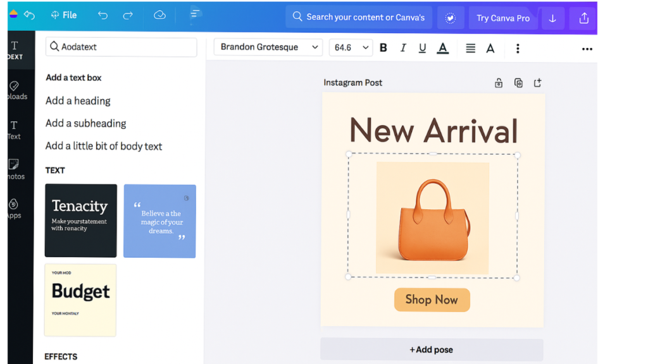Image resolution: width=648 pixels, height=364 pixels.
Task: Click the lock page icon
Action: pyautogui.click(x=499, y=83)
